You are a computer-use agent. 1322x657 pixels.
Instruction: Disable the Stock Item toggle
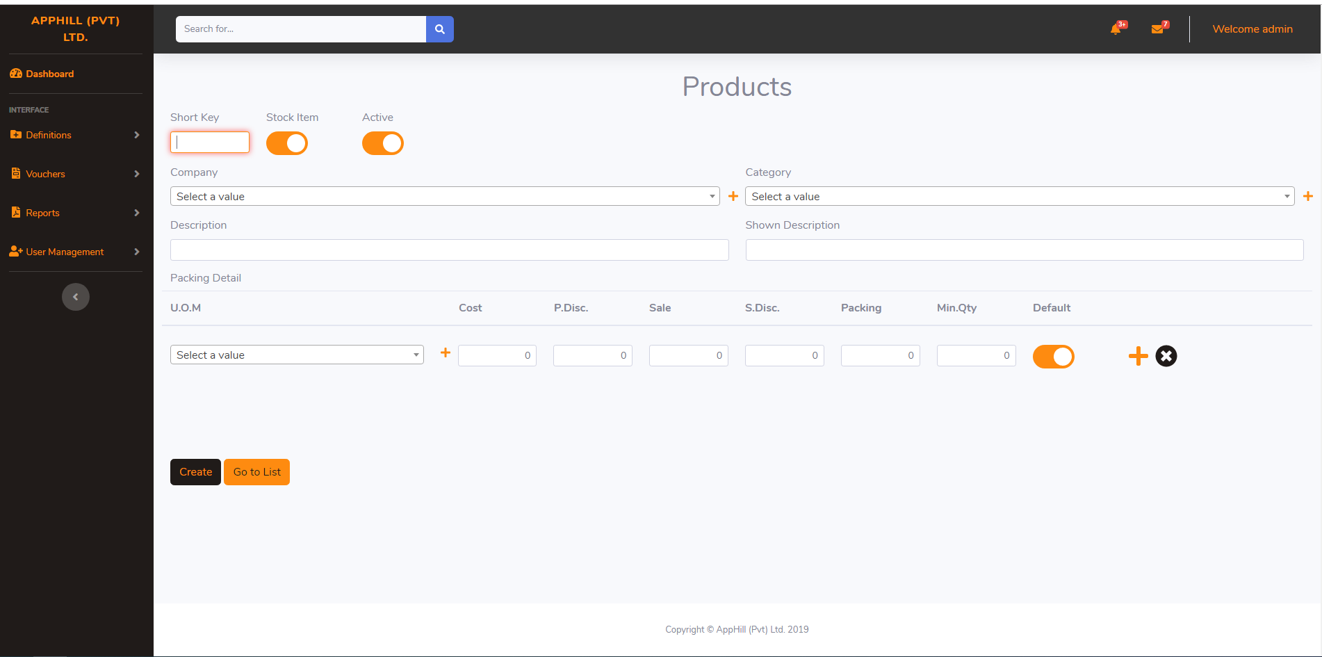(287, 144)
